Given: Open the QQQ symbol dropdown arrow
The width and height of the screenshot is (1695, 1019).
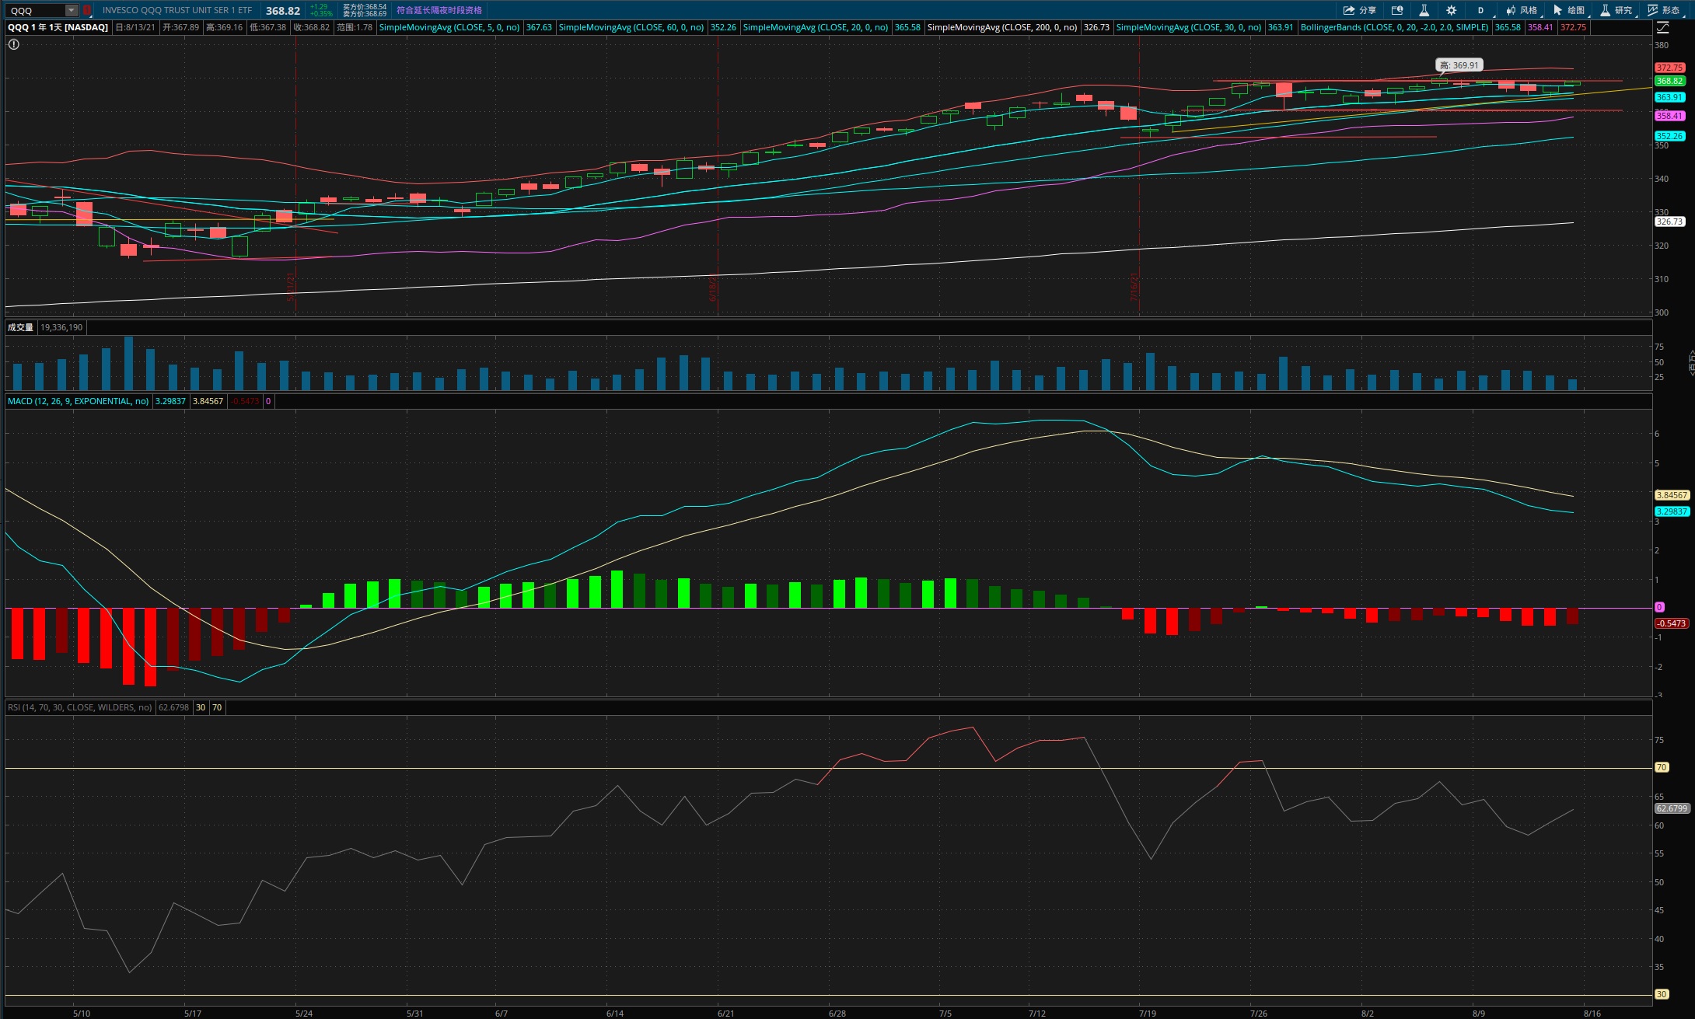Looking at the screenshot, I should point(72,10).
